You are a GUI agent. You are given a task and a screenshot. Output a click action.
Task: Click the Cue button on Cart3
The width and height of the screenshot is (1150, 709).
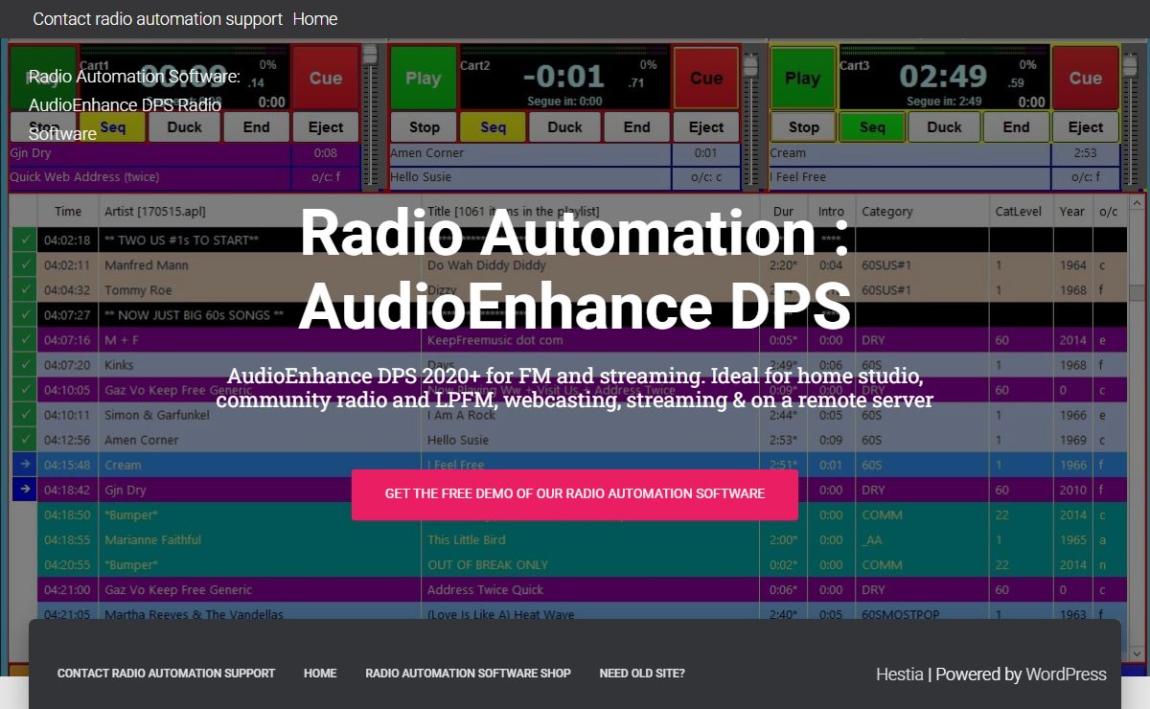pos(1086,78)
